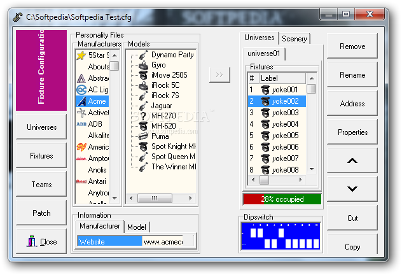Image resolution: width=402 pixels, height=275 pixels.
Task: Click the move fixture down arrow button
Action: (352, 189)
